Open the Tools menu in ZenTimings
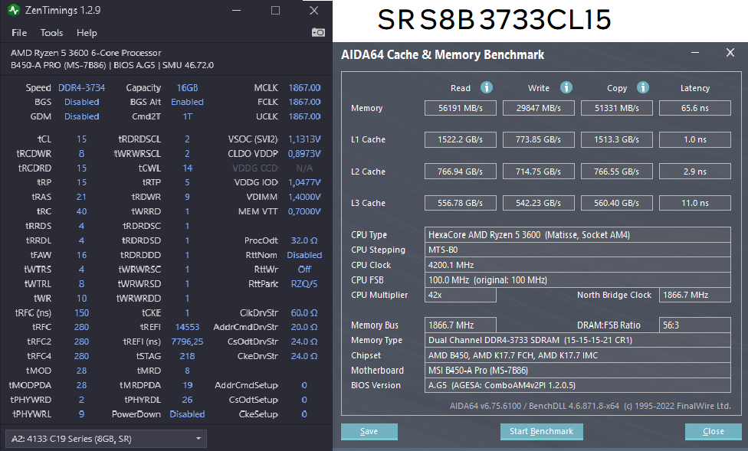Viewport: 748px width, 451px height. pos(51,32)
